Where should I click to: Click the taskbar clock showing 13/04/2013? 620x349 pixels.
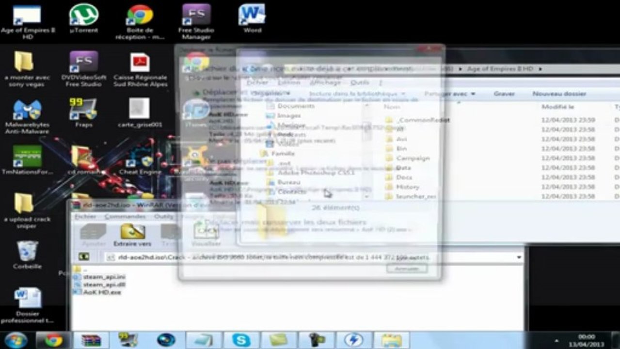coord(587,340)
